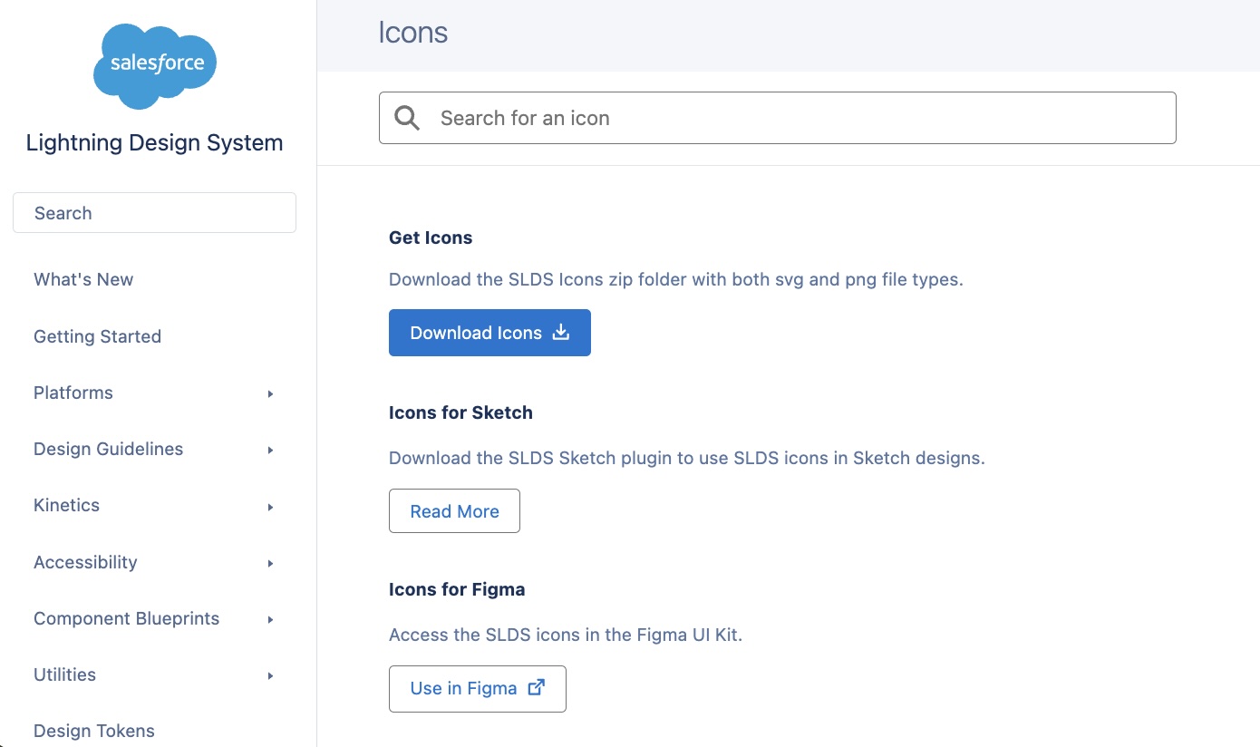Open the What's New page

click(x=82, y=279)
